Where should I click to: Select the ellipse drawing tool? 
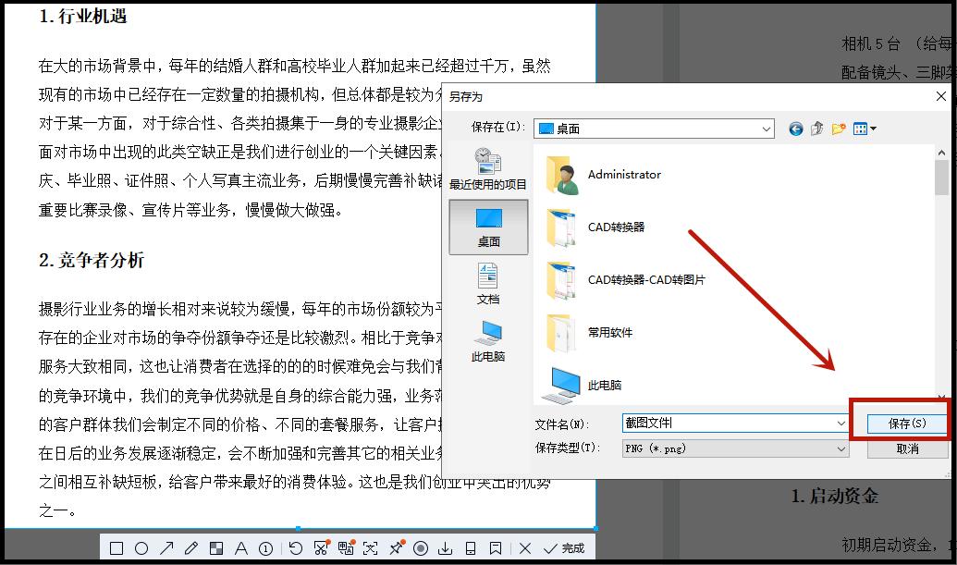tap(141, 547)
